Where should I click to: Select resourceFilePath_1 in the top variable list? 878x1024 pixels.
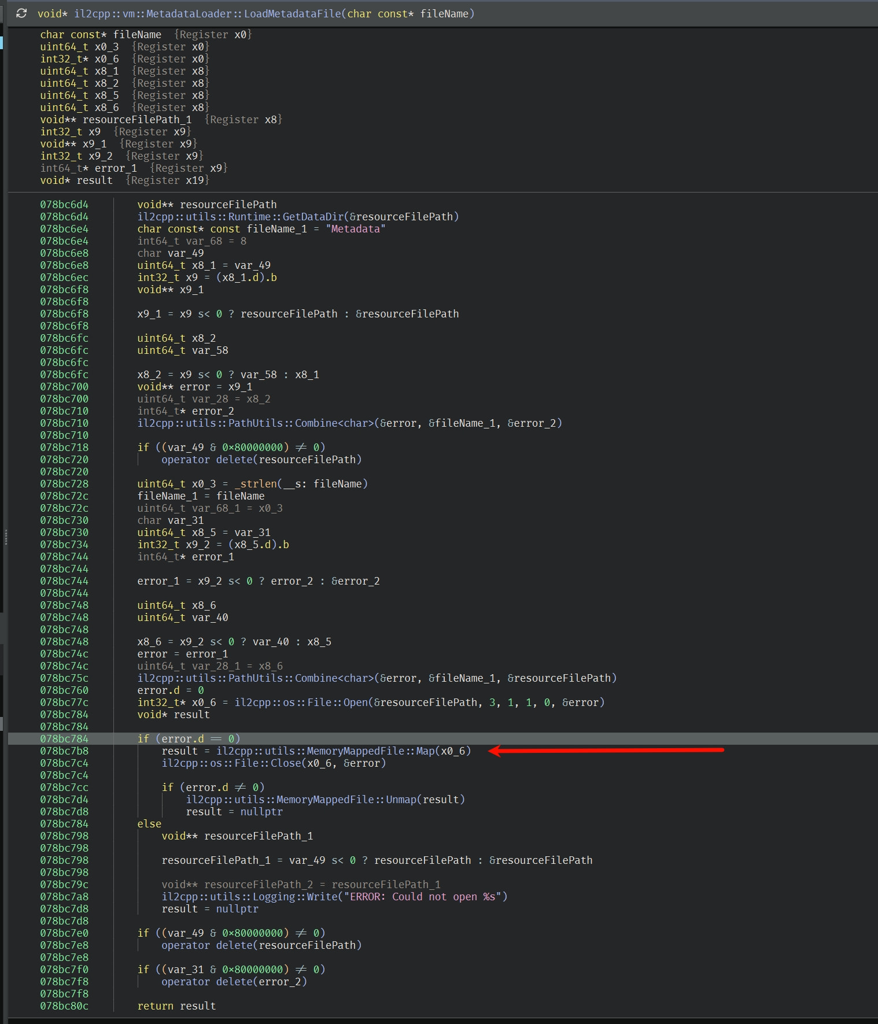[137, 120]
